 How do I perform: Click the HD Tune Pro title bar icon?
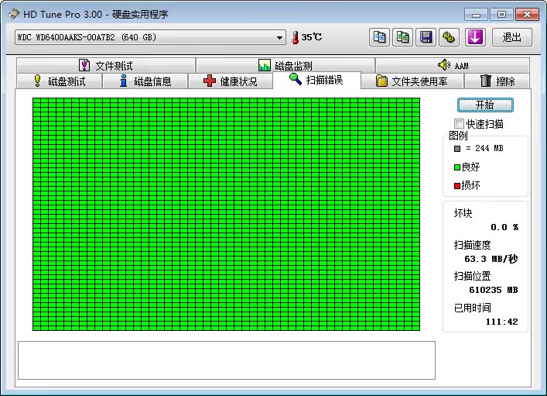coord(13,14)
